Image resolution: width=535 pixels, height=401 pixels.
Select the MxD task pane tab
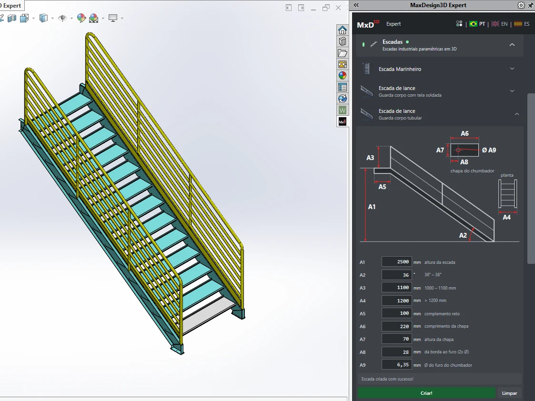click(x=342, y=121)
